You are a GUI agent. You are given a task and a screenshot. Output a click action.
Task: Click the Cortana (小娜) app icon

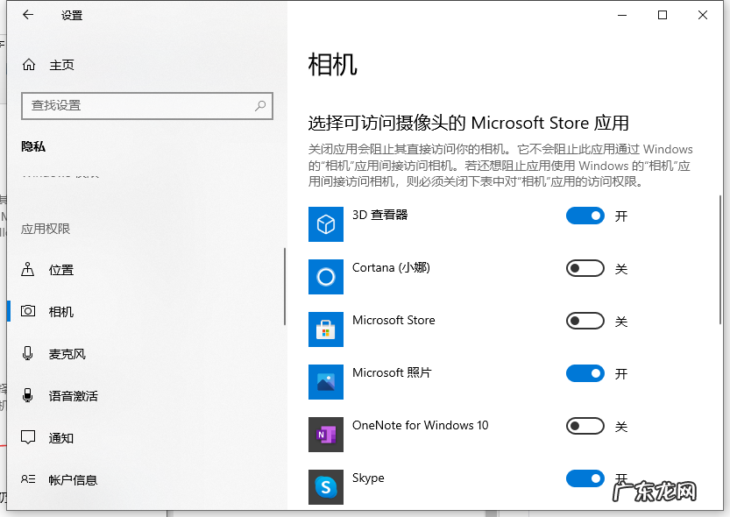pyautogui.click(x=325, y=277)
